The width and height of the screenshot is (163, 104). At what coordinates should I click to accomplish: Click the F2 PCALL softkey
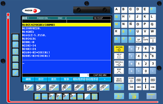click(41, 88)
